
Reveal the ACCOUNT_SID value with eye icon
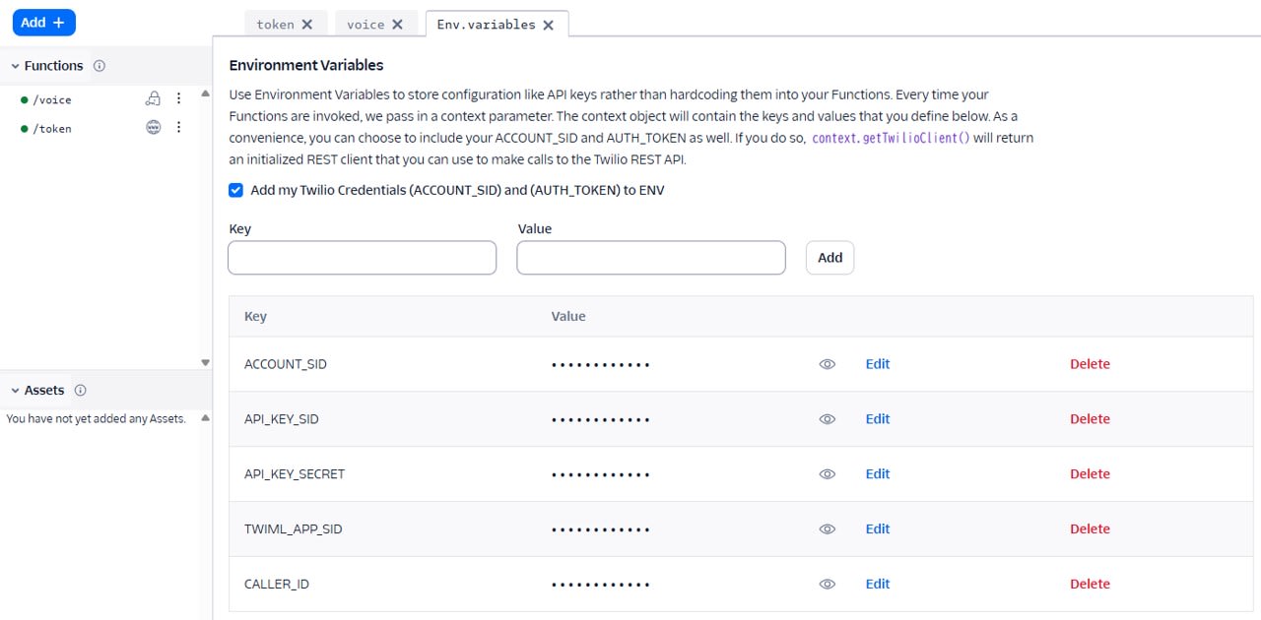point(828,364)
